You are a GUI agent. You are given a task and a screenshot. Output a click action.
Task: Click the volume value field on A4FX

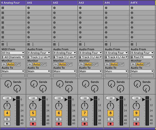[136, 98]
